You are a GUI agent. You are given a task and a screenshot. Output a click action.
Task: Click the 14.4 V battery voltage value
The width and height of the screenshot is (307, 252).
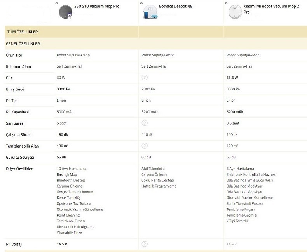pos(232,244)
